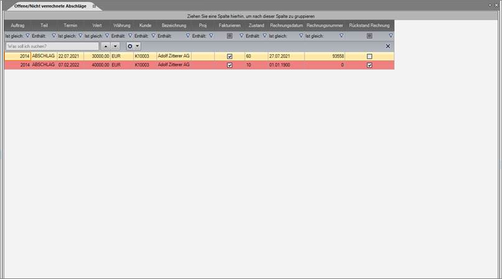The width and height of the screenshot is (502, 279).
Task: Jump to next search match with down arrow
Action: pos(115,46)
